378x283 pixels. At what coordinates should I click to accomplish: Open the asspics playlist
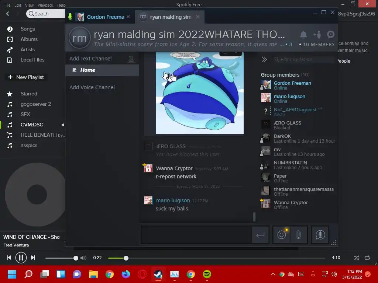(x=29, y=145)
